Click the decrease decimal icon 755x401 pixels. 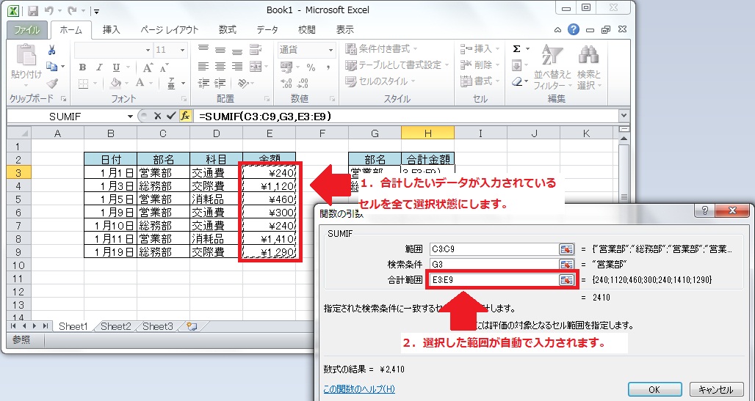tap(303, 84)
